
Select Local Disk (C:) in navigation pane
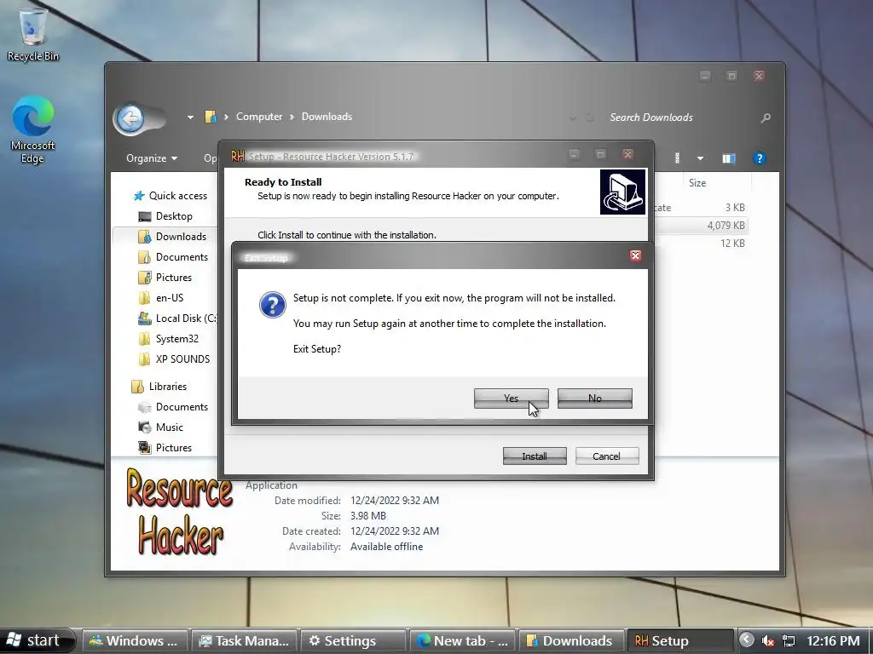coord(177,318)
